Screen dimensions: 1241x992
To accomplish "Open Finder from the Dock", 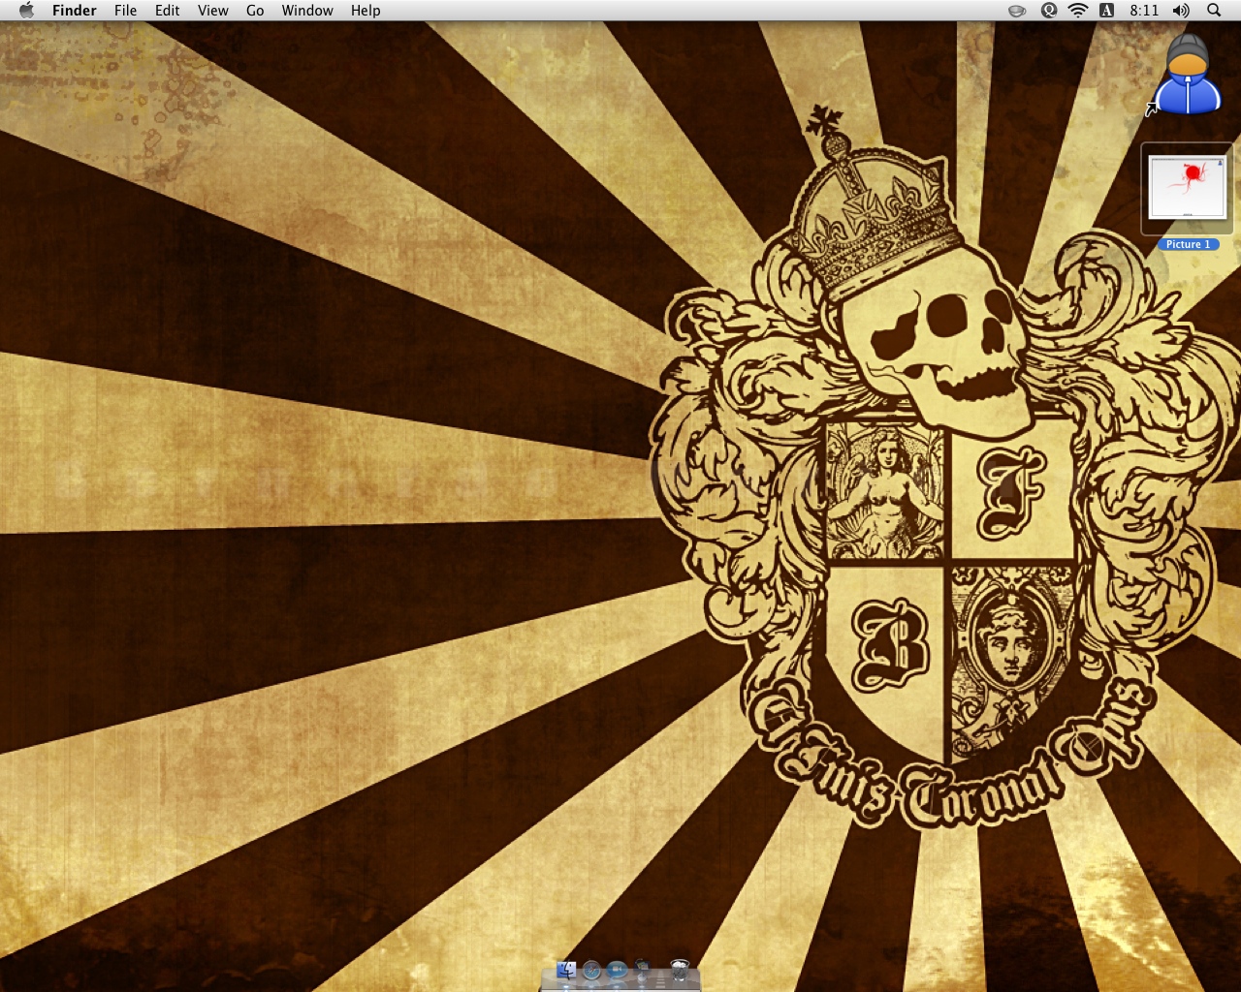I will click(x=566, y=971).
